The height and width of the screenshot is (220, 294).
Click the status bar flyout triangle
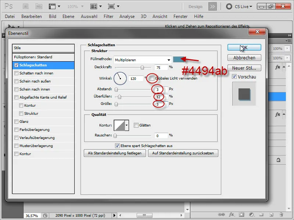(x=114, y=215)
